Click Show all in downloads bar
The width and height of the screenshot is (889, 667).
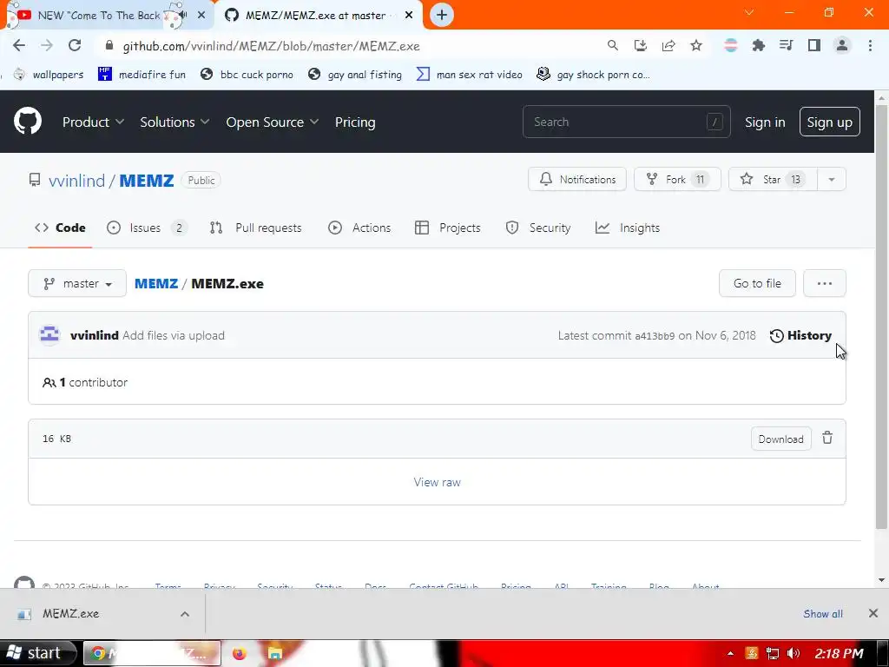(823, 614)
